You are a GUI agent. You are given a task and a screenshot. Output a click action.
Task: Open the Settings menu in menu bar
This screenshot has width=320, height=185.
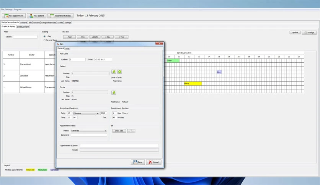[8, 10]
